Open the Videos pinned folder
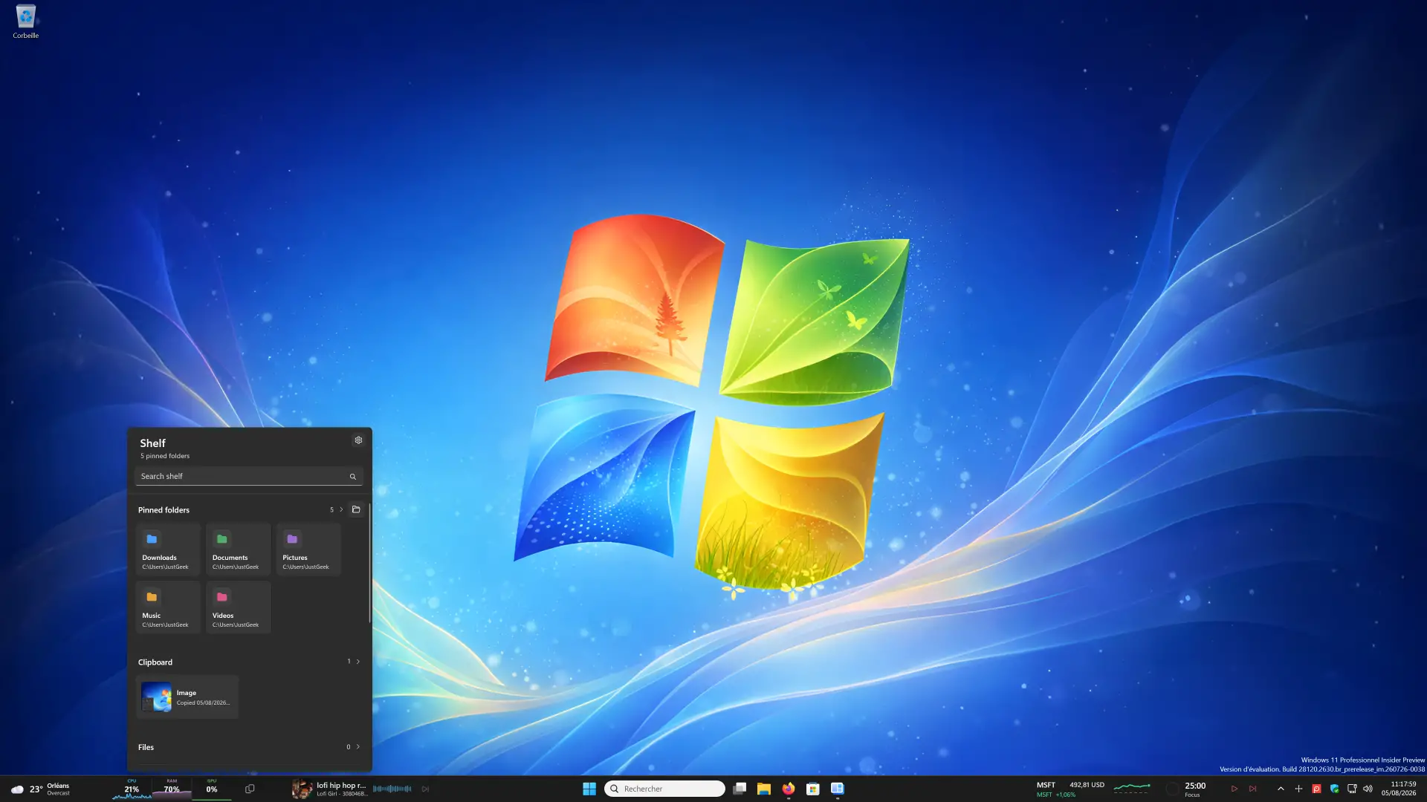1427x802 pixels. pos(238,607)
